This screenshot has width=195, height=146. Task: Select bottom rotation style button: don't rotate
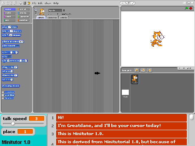[36, 14]
